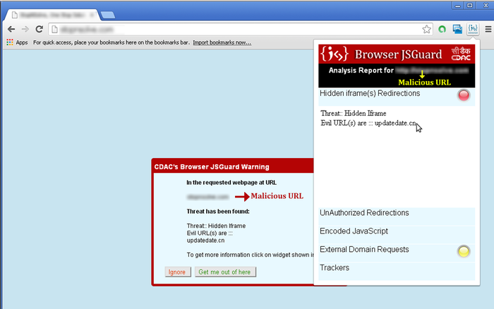Close the current browser tab
Screen dimensions: 494x309
tap(92, 15)
